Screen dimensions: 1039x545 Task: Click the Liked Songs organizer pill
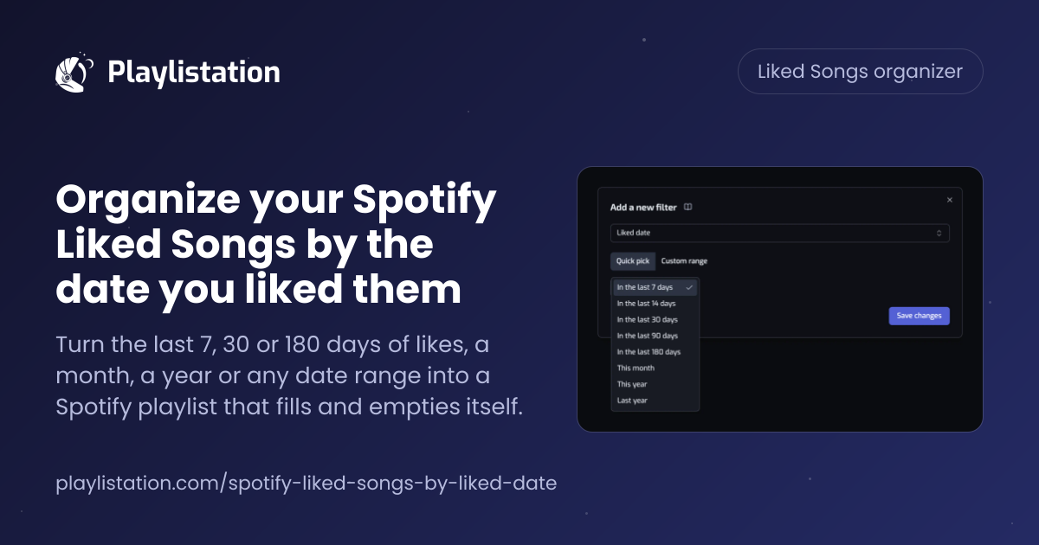[x=860, y=71]
